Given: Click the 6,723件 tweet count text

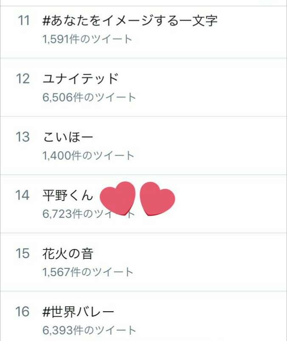Looking at the screenshot, I should coord(62,214).
